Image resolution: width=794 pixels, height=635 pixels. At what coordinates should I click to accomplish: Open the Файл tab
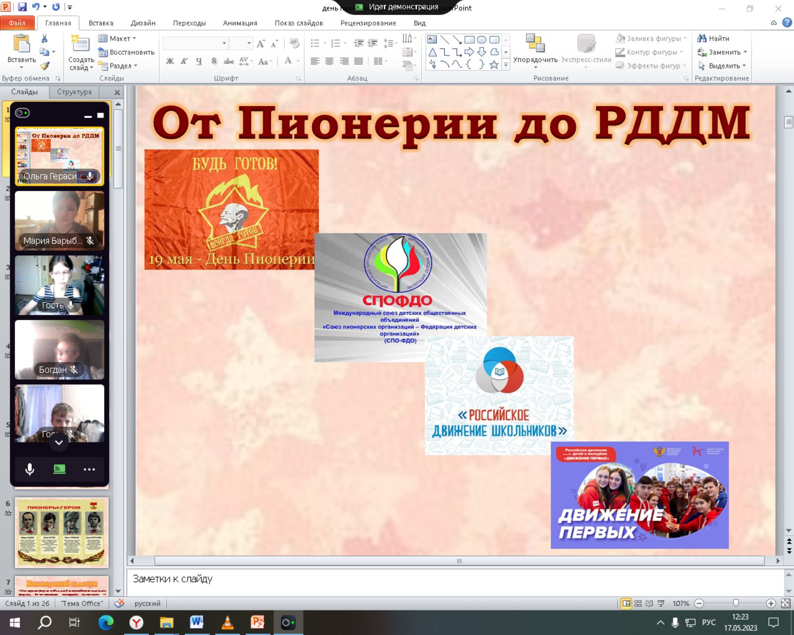tap(17, 23)
